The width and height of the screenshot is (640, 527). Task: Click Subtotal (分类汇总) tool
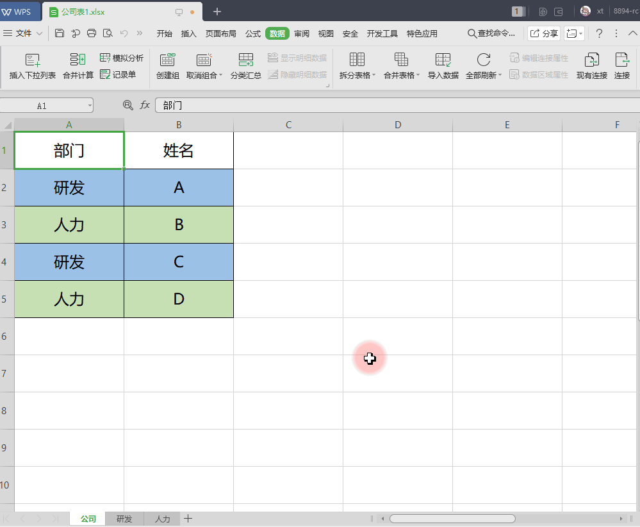(x=246, y=66)
